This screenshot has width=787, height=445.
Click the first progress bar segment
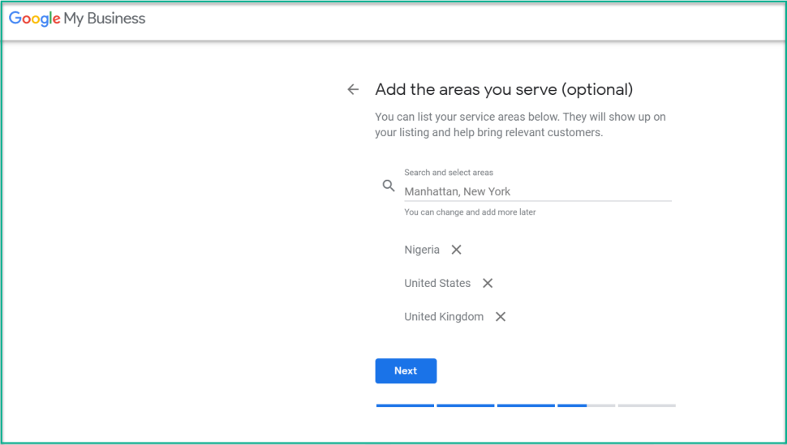click(x=405, y=405)
